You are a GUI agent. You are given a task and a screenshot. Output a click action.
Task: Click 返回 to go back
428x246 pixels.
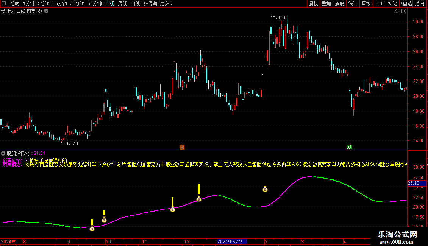420,3
